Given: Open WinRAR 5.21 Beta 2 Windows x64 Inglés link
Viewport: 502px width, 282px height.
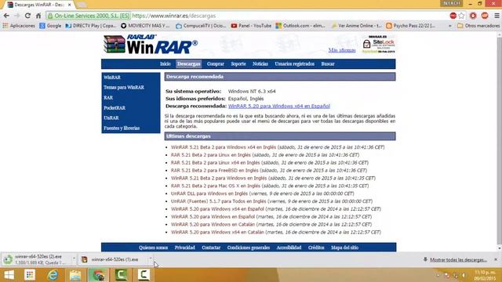Looking at the screenshot, I should pos(224,147).
